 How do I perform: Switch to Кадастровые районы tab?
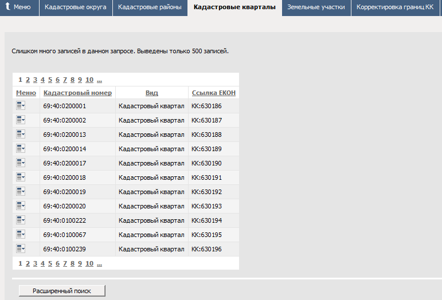coord(150,7)
